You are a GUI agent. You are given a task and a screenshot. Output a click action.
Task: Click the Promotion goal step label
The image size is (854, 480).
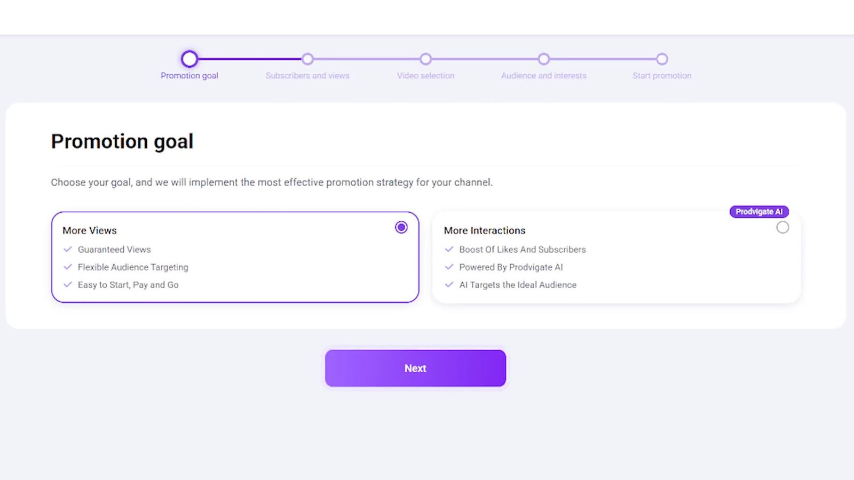click(x=189, y=76)
